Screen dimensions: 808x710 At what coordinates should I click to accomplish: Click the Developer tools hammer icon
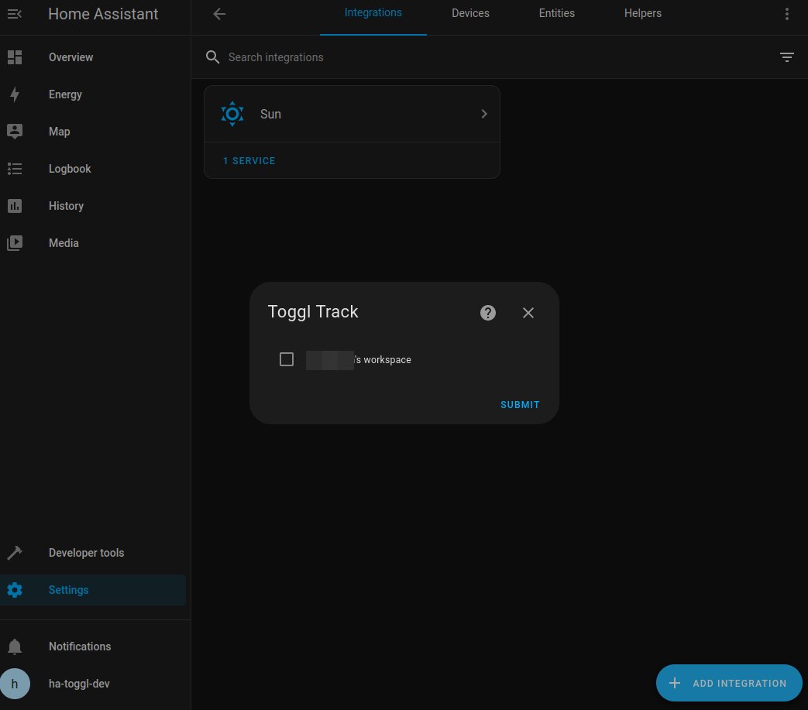coord(15,553)
